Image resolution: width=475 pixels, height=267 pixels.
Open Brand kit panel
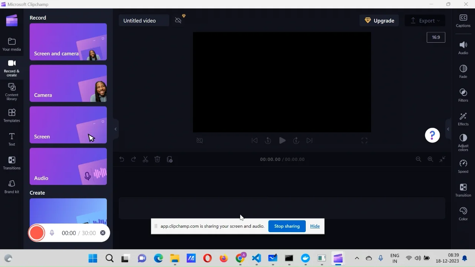(12, 187)
